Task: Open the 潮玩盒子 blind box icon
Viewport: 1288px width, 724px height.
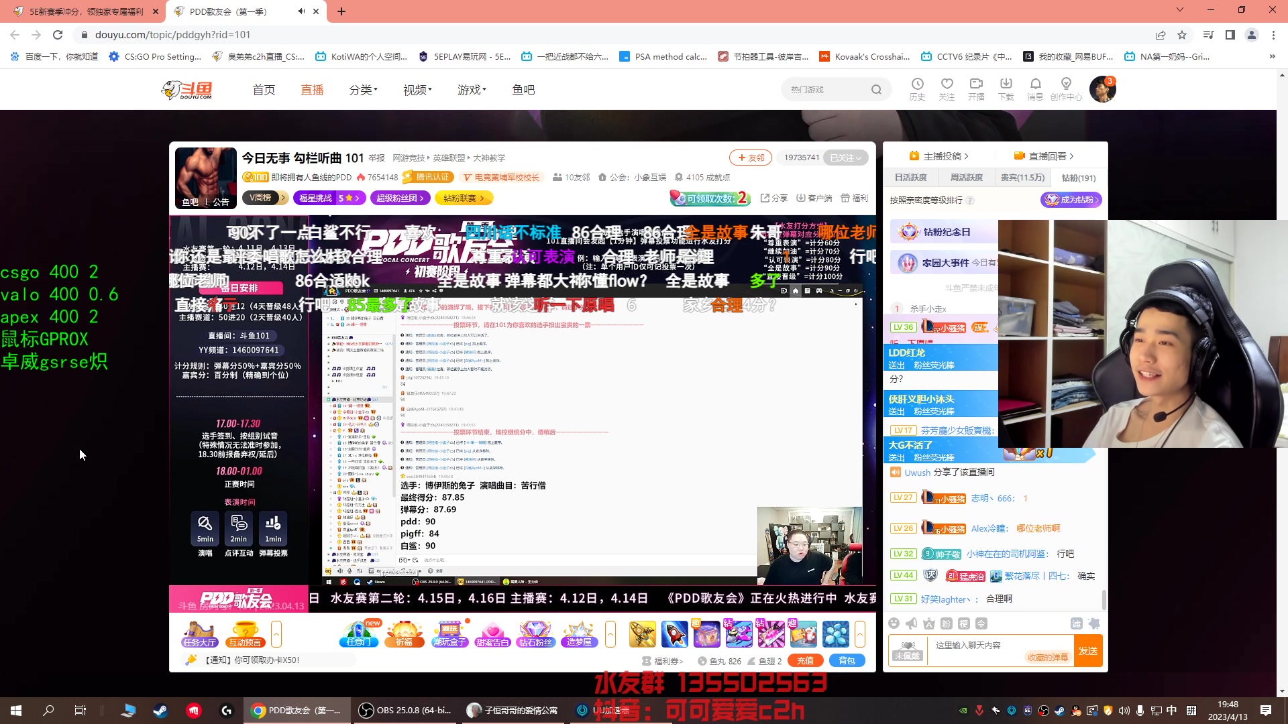Action: click(x=449, y=633)
